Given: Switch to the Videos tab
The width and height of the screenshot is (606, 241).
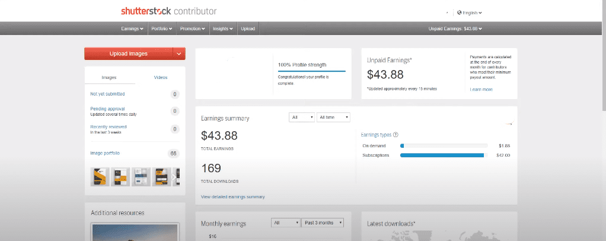Looking at the screenshot, I should pyautogui.click(x=160, y=77).
